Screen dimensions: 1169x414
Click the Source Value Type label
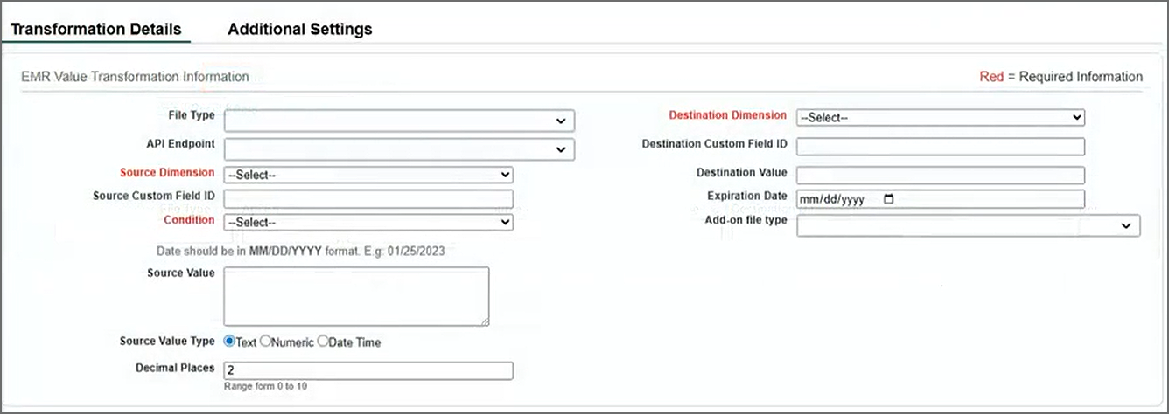(x=167, y=342)
